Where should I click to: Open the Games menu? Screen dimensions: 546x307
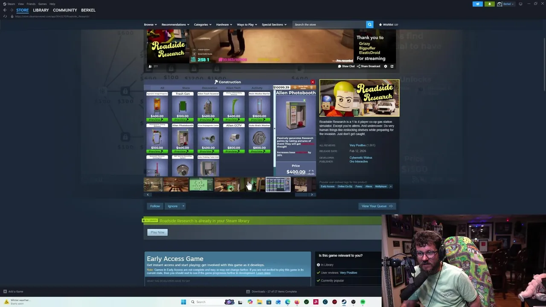pyautogui.click(x=42, y=4)
